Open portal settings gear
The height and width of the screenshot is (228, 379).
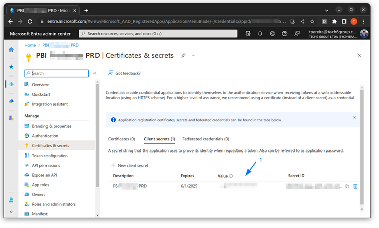272,34
